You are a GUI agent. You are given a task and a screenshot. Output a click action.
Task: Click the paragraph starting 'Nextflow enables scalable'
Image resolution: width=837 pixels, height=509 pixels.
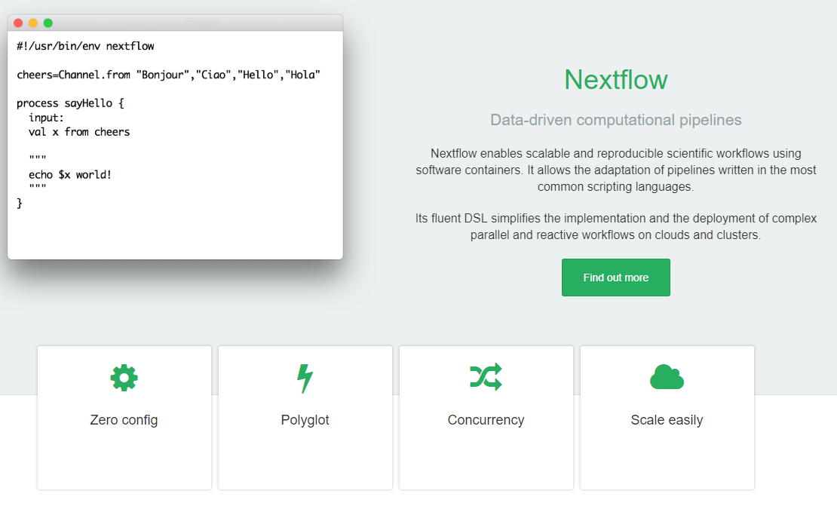coord(615,170)
